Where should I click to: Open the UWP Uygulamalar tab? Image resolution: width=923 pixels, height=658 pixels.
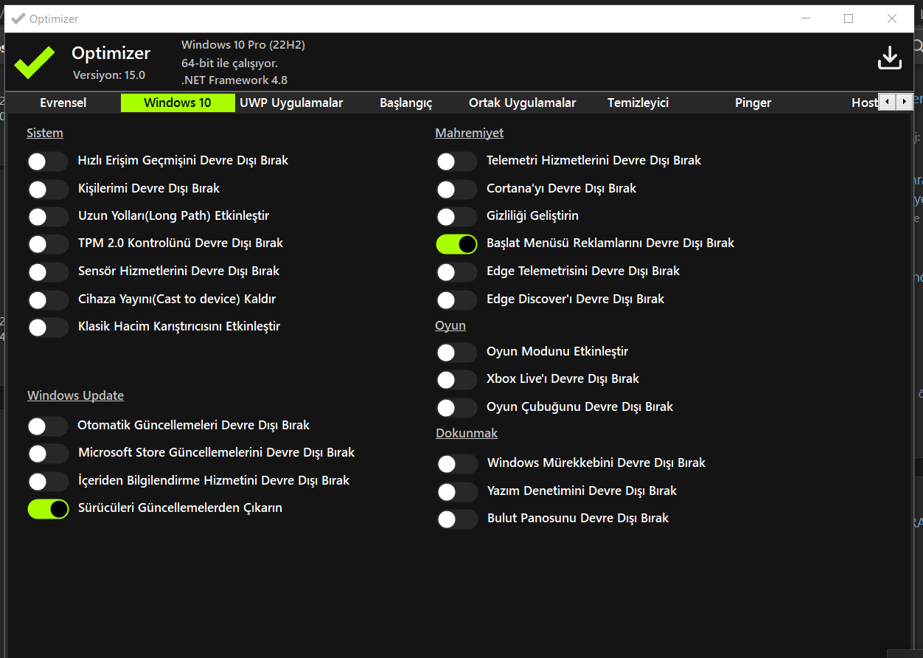tap(291, 103)
